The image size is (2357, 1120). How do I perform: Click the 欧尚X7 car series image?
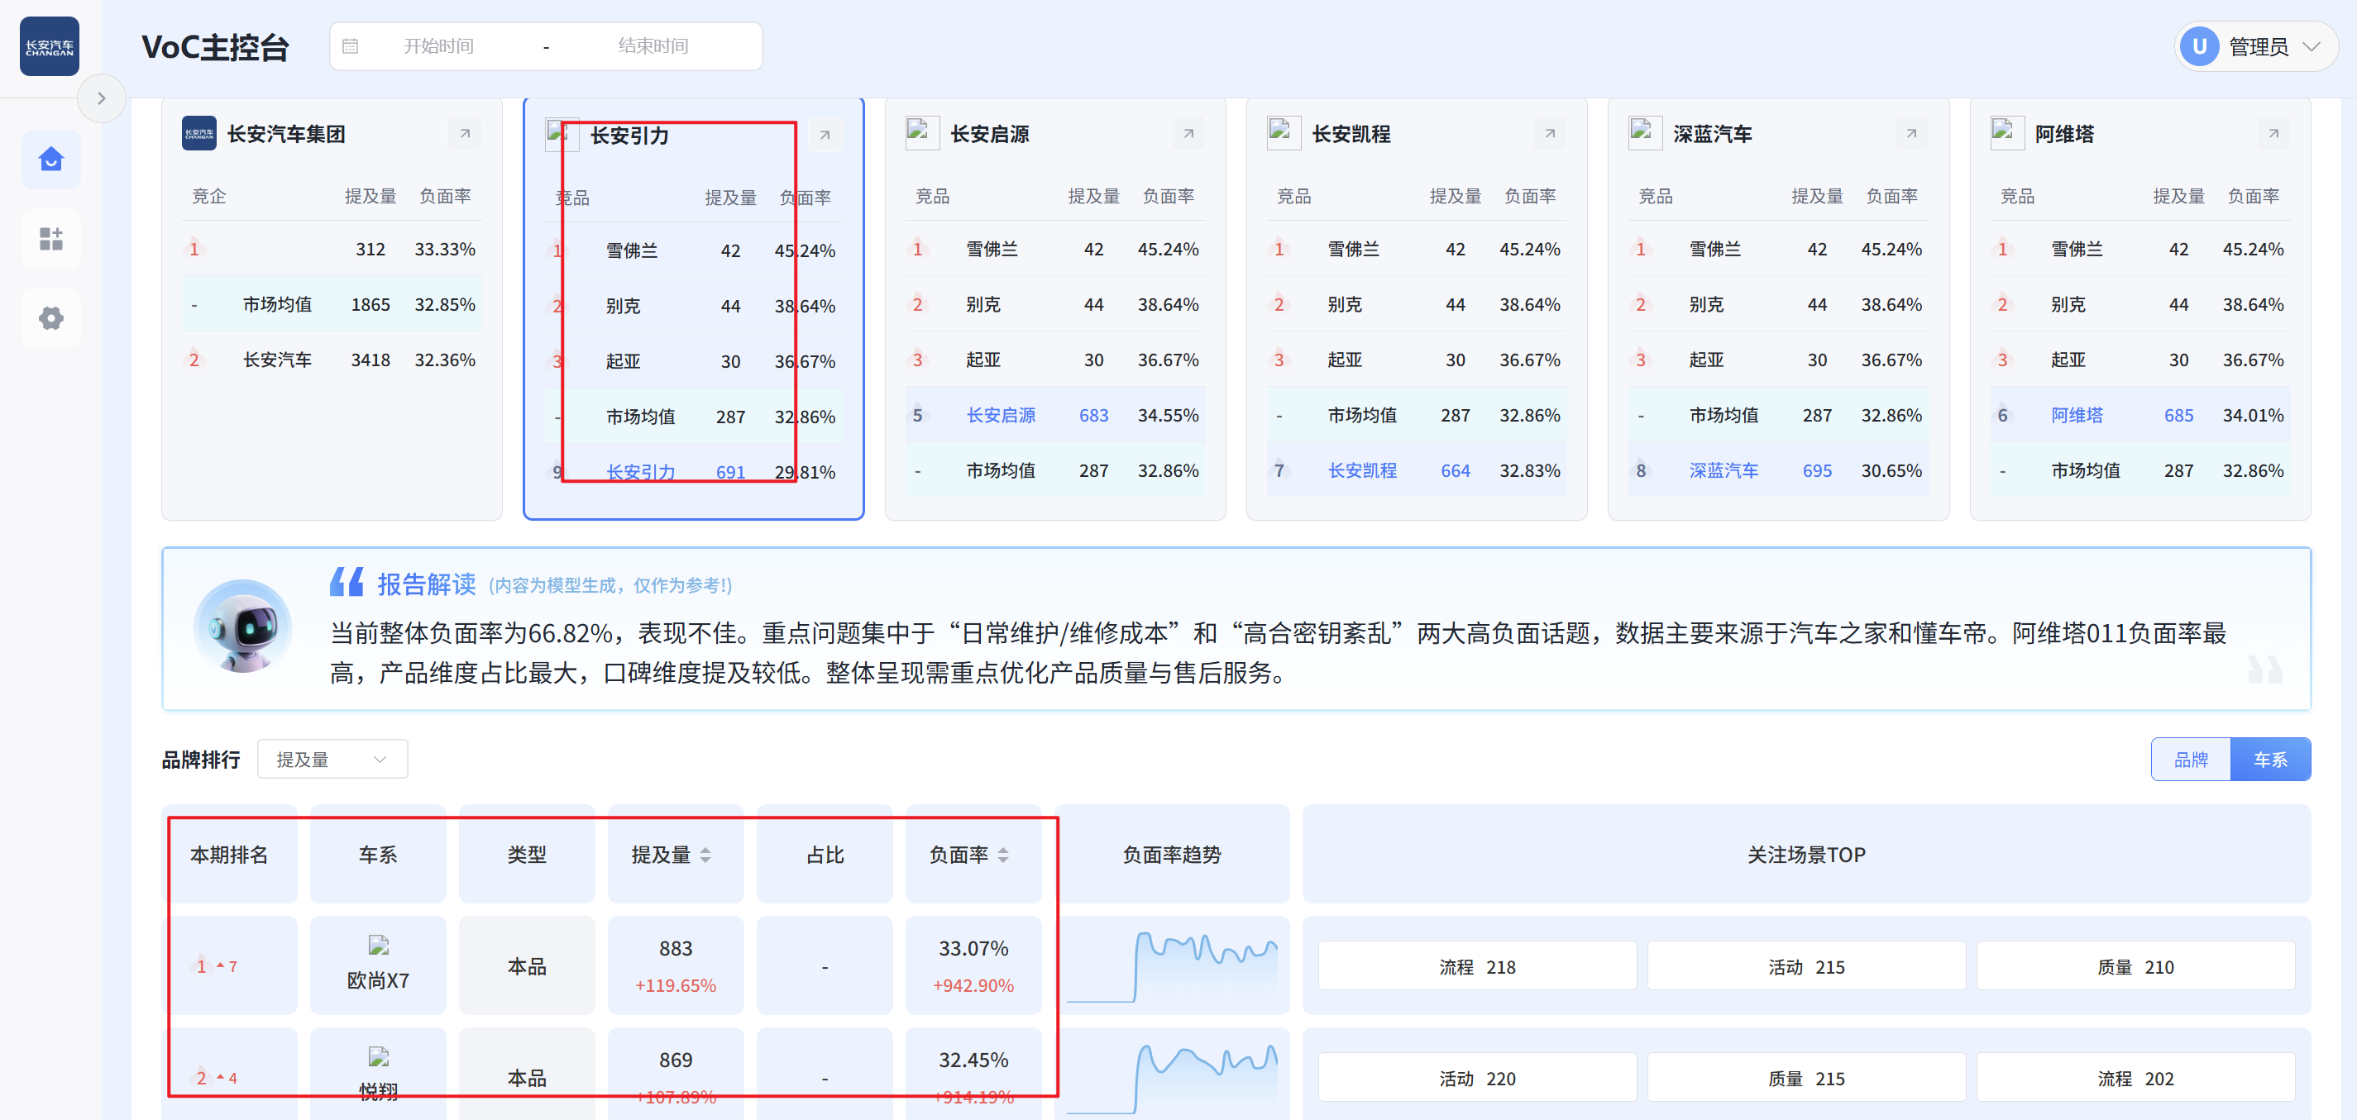[378, 946]
